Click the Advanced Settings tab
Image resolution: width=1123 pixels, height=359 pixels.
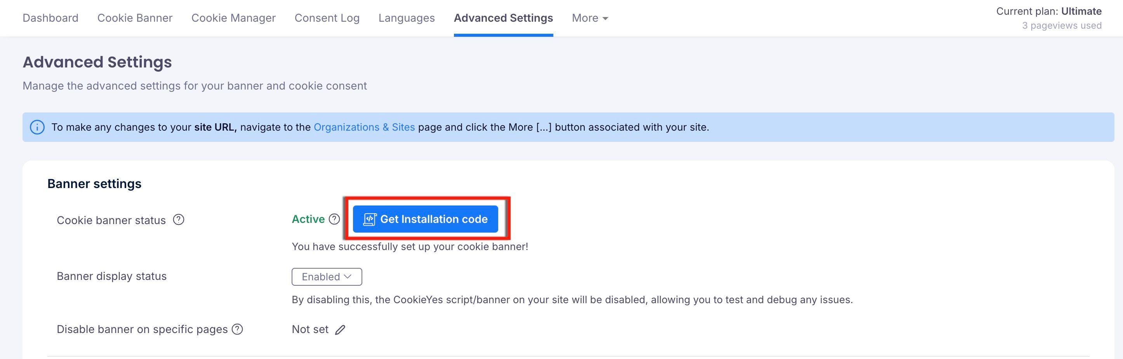tap(504, 18)
